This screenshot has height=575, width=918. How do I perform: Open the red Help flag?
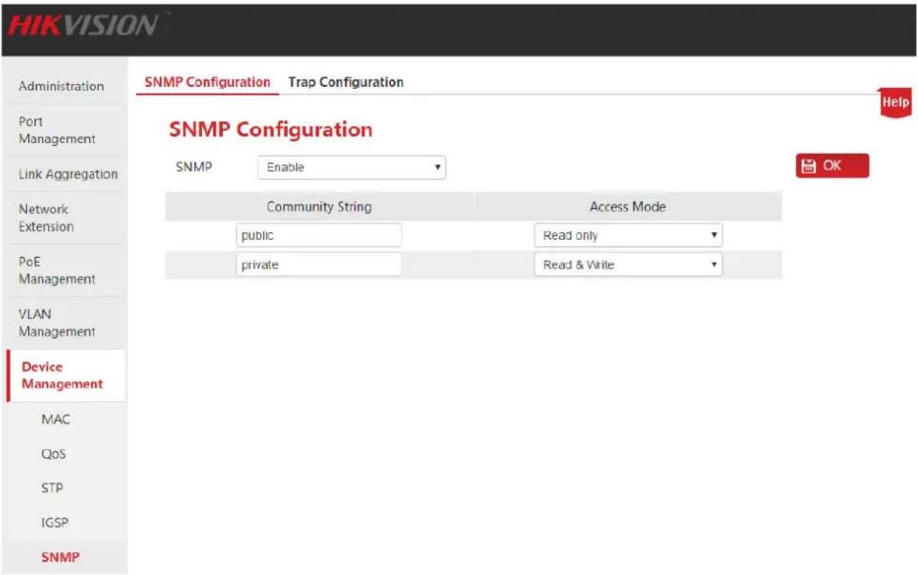click(x=896, y=103)
